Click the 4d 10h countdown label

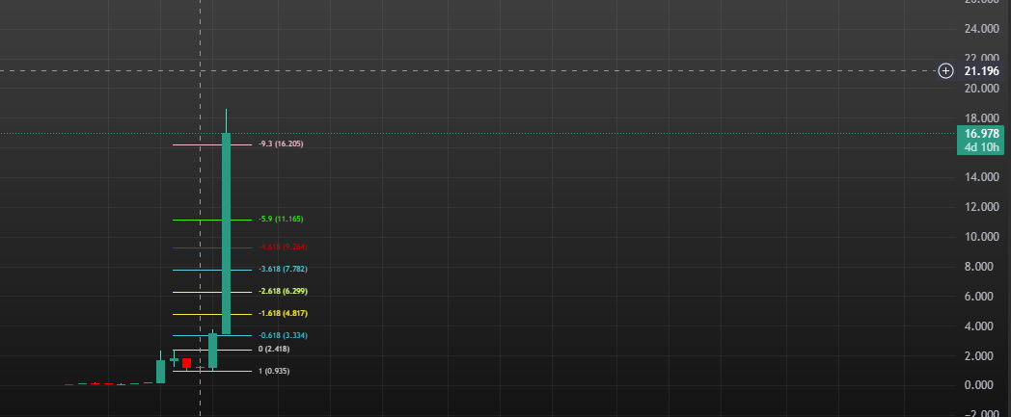point(982,147)
